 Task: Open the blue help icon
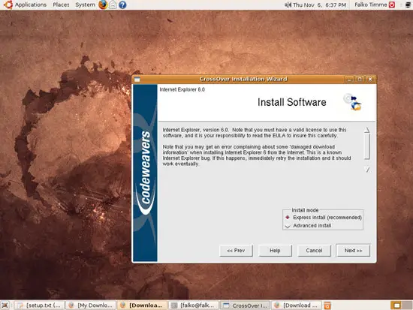(122, 5)
